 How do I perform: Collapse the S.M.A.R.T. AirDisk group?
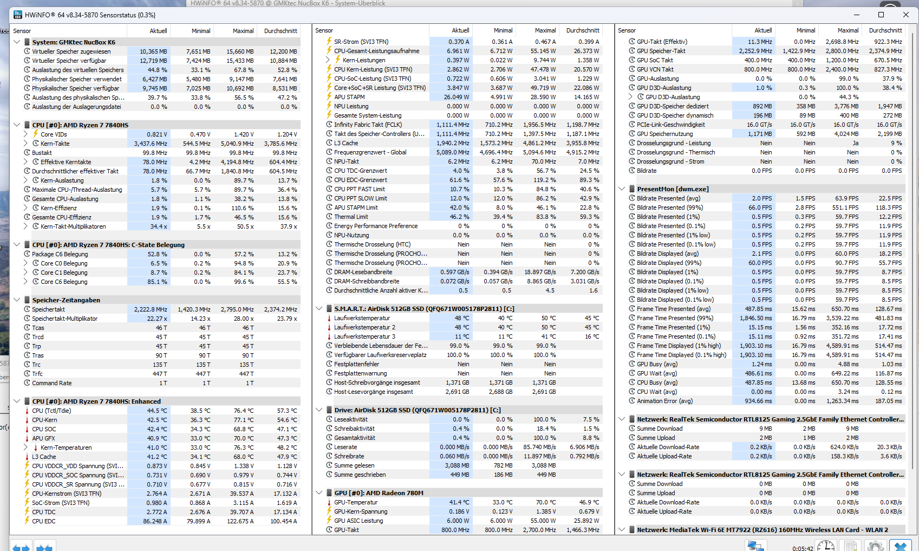click(x=319, y=308)
